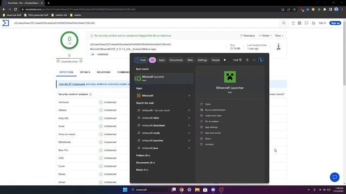
Task: Open the Similar dropdown
Action: [x=265, y=36]
